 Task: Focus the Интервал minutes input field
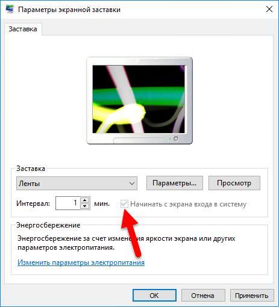coord(67,203)
